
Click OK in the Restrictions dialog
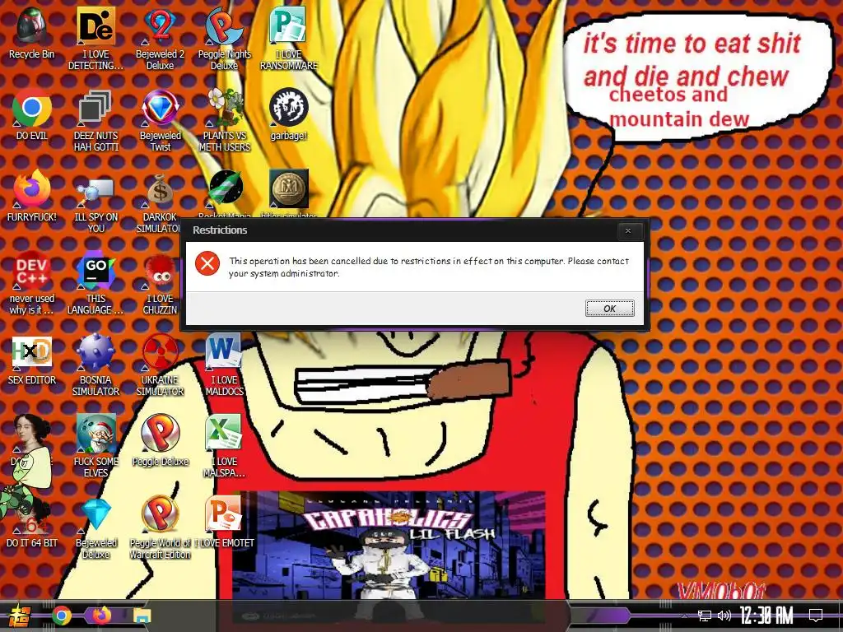click(609, 309)
